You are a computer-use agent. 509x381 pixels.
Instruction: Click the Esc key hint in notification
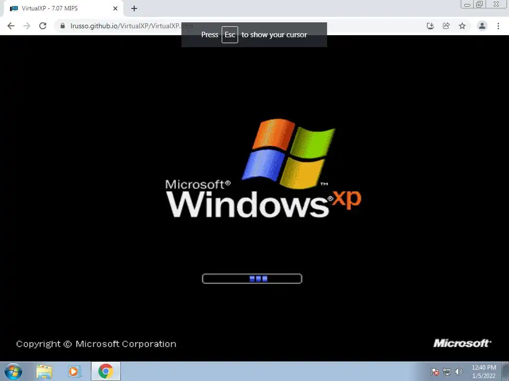pyautogui.click(x=230, y=35)
